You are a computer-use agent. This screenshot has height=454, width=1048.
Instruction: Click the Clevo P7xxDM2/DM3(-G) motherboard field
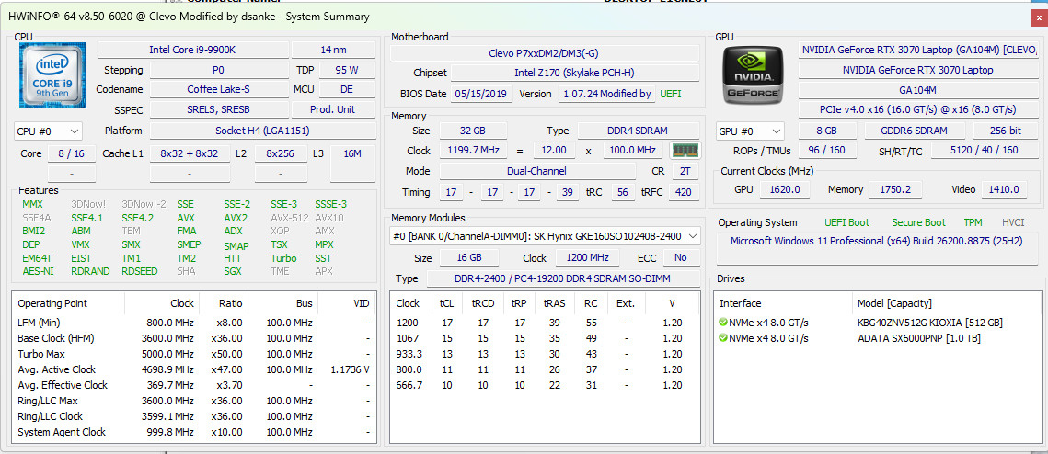[x=545, y=53]
